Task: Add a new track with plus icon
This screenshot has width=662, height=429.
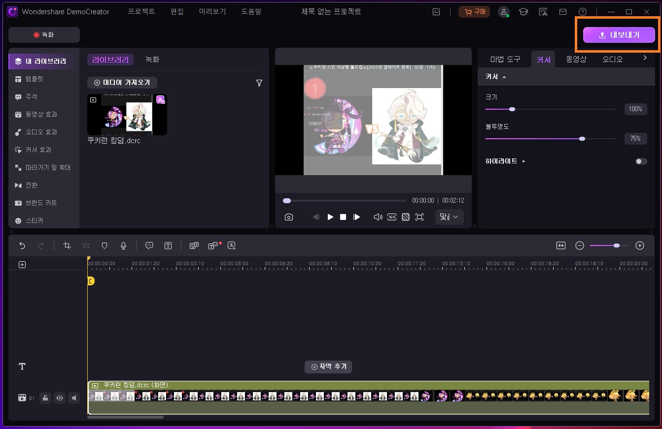Action: 22,265
